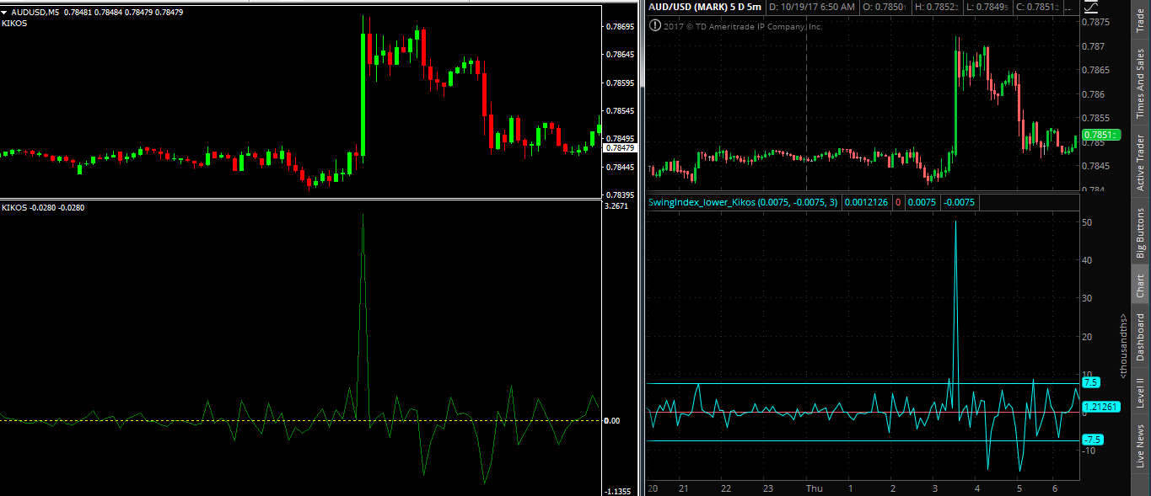Viewport: 1151px width, 496px height.
Task: Open the Live News side tab
Action: tap(1140, 446)
